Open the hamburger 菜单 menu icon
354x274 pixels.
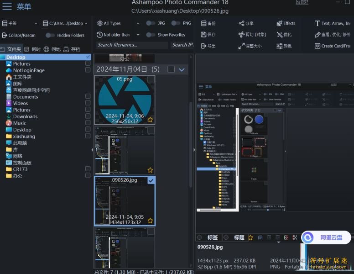7,6
